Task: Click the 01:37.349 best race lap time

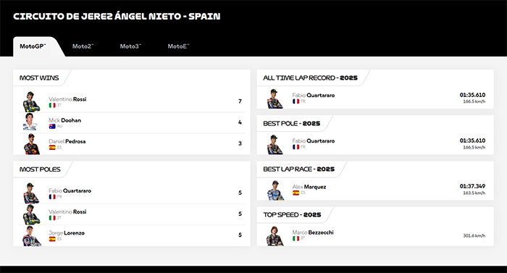Action: point(472,186)
